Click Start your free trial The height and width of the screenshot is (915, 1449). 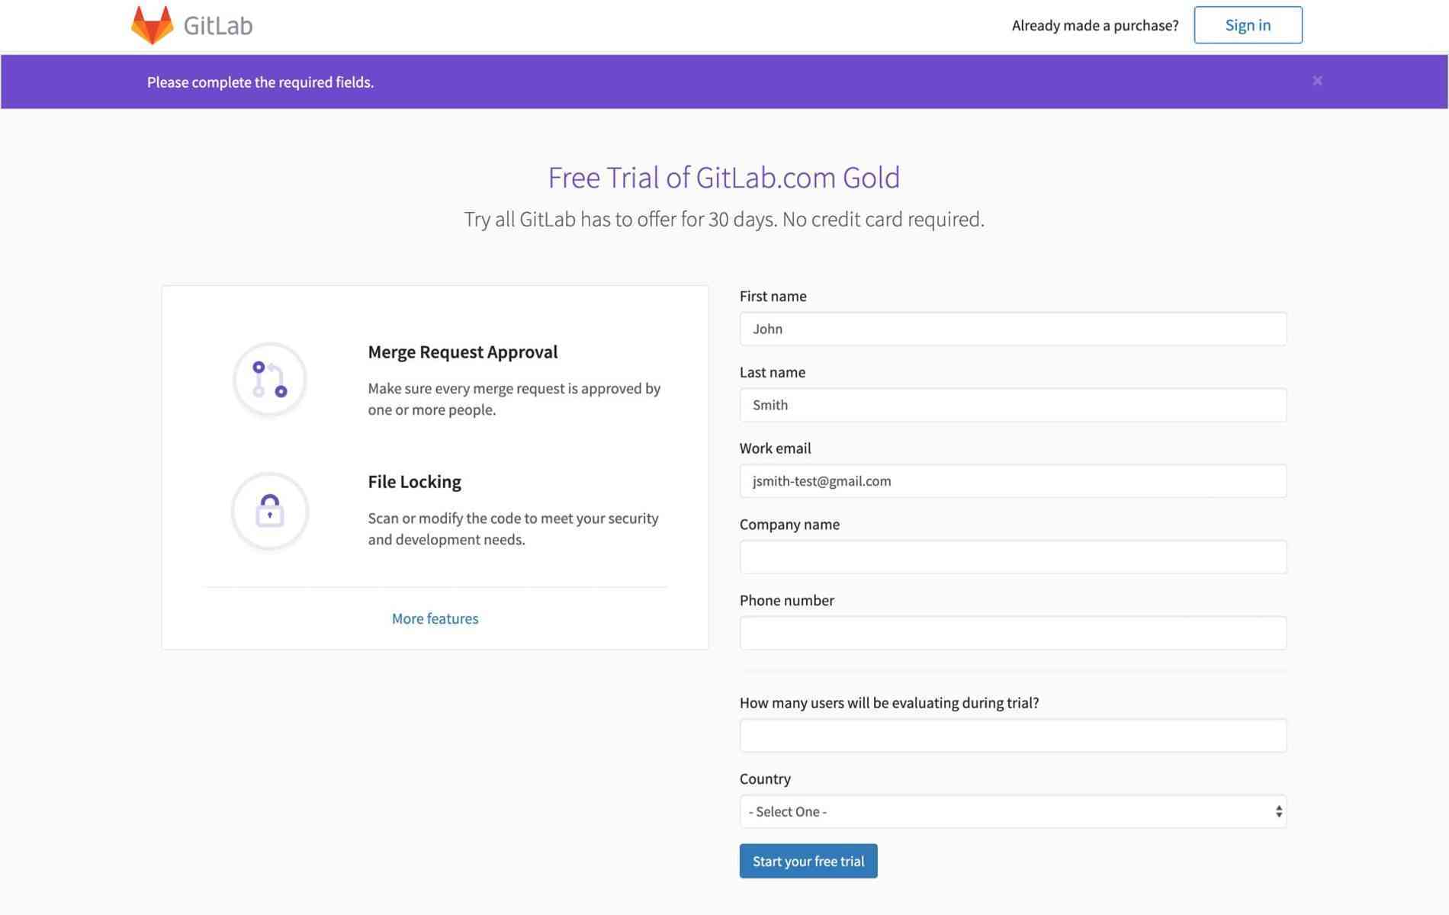[808, 861]
